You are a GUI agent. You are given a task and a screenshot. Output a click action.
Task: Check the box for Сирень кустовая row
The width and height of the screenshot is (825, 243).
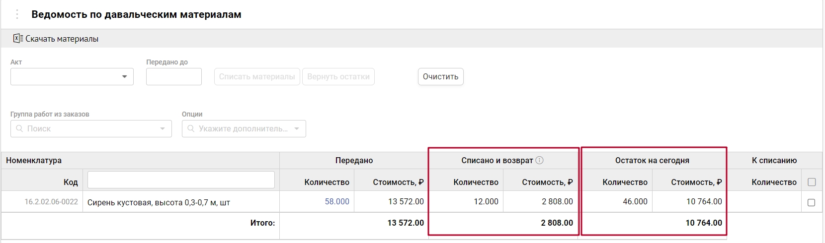point(812,202)
